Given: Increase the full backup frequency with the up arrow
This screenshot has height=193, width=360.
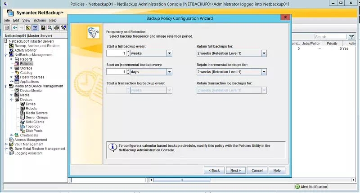Looking at the screenshot, I should [x=128, y=52].
